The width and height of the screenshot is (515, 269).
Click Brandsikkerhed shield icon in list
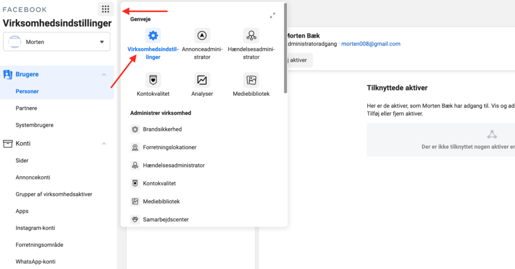[135, 129]
